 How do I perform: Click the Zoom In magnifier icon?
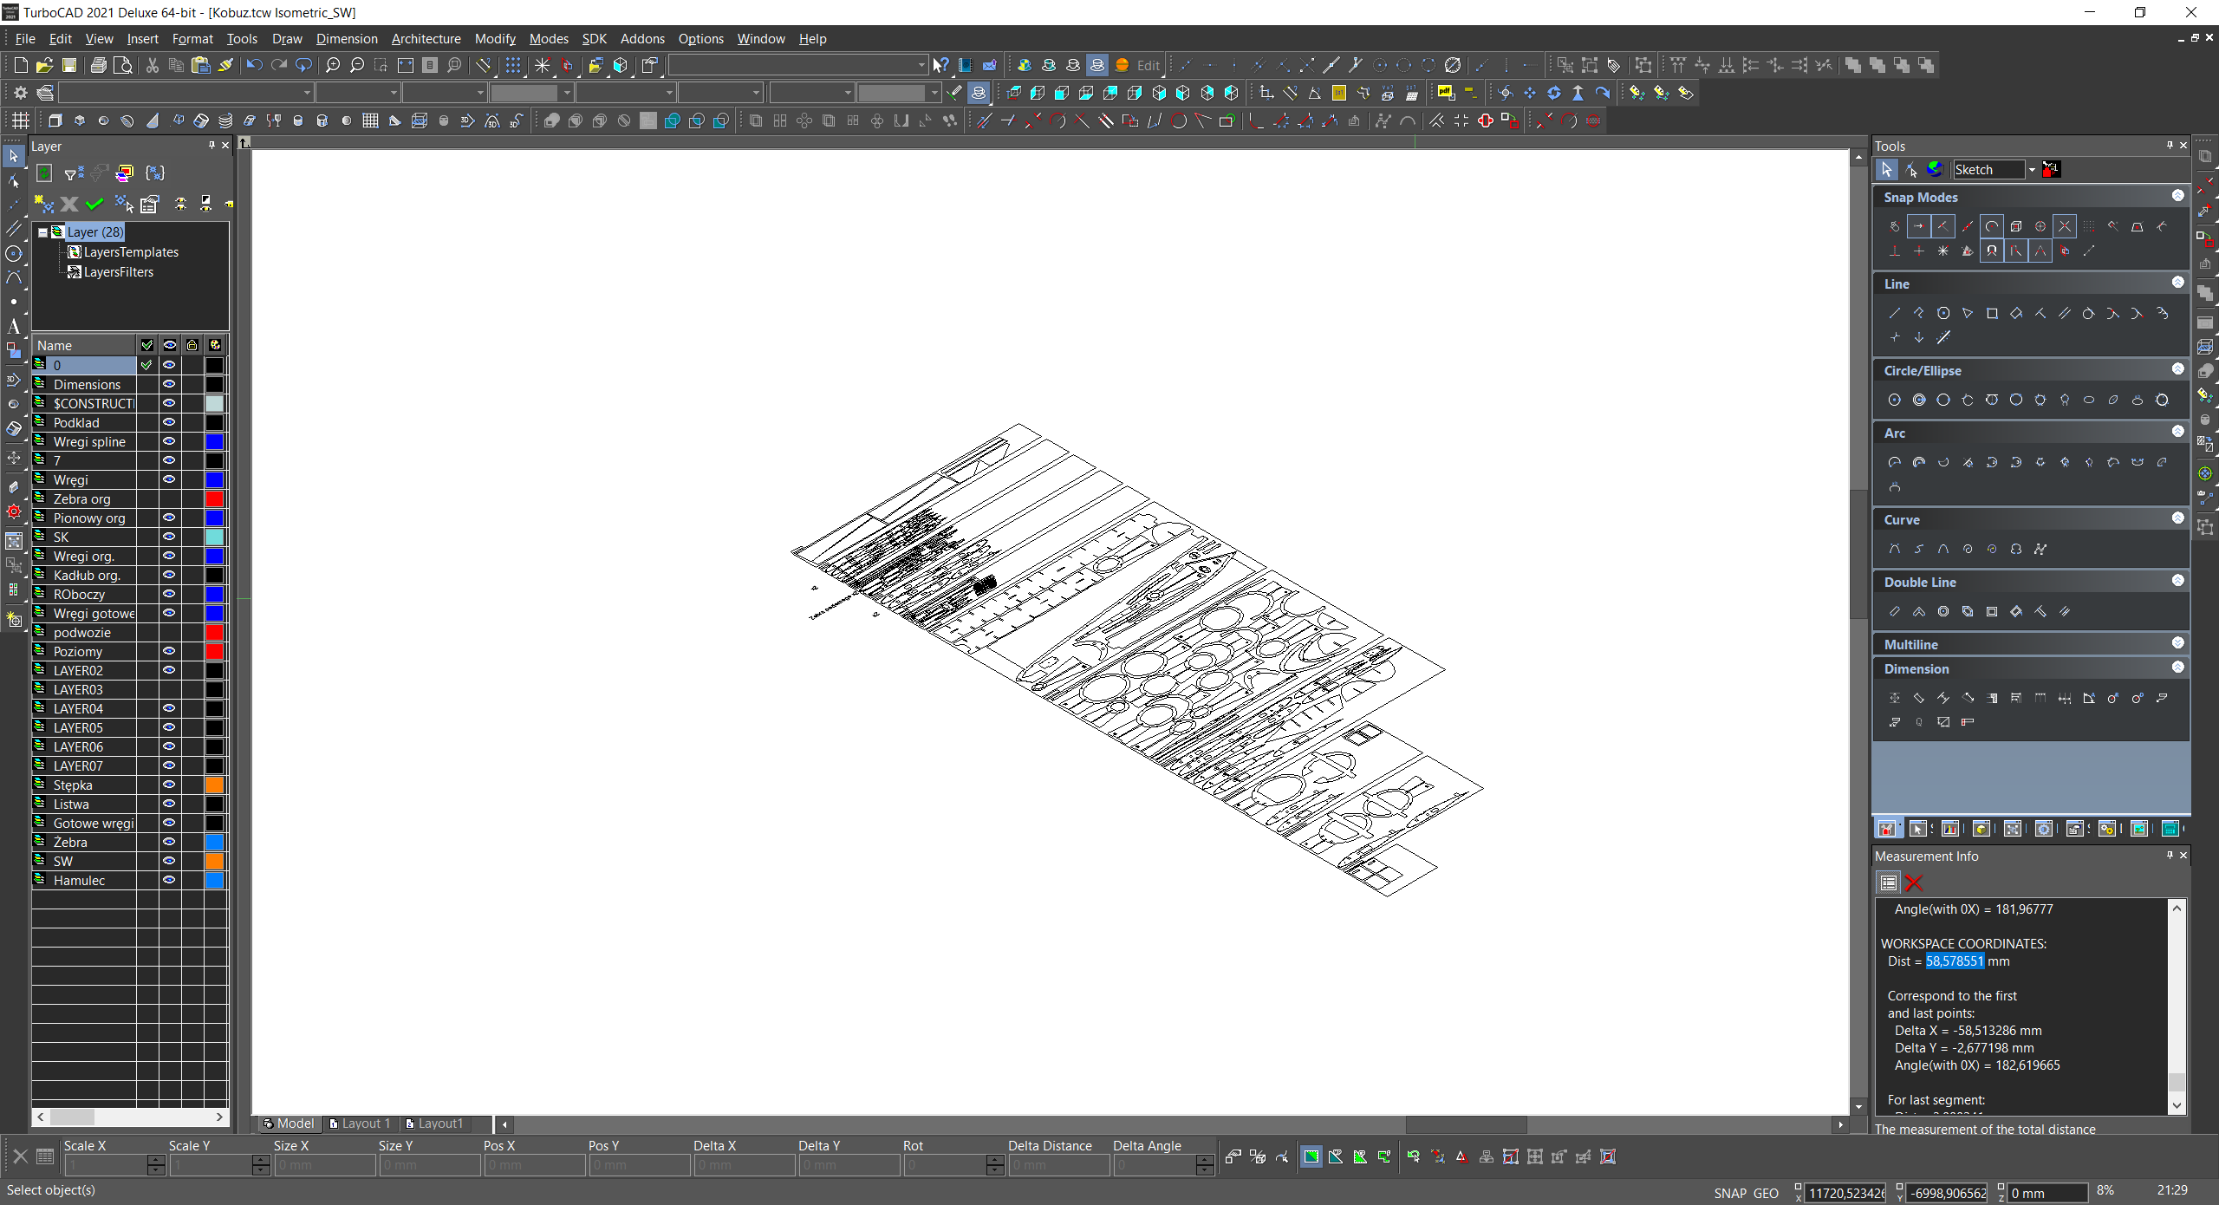coord(333,65)
